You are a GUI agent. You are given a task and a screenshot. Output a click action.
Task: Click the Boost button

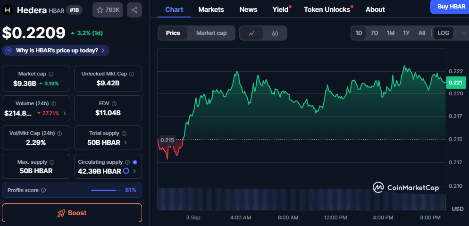click(x=72, y=213)
